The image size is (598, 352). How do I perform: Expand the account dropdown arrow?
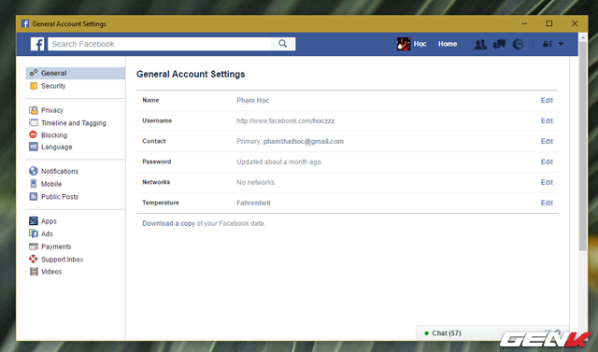click(x=561, y=44)
